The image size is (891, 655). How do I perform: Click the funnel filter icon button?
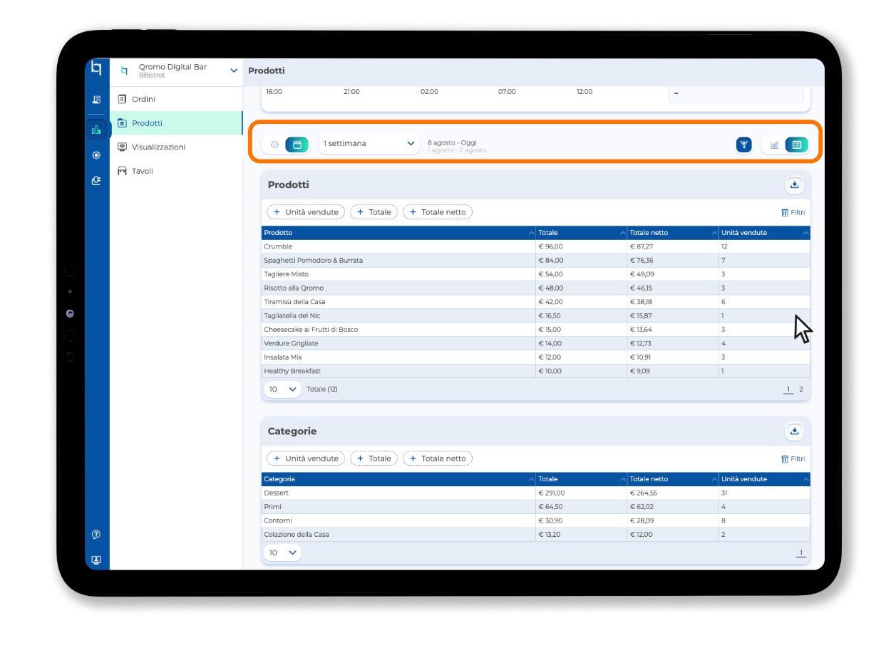coord(743,145)
